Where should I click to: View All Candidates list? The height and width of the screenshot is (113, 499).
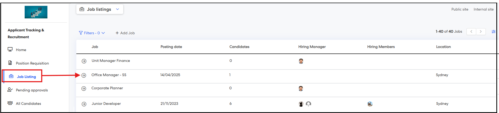coord(28,104)
